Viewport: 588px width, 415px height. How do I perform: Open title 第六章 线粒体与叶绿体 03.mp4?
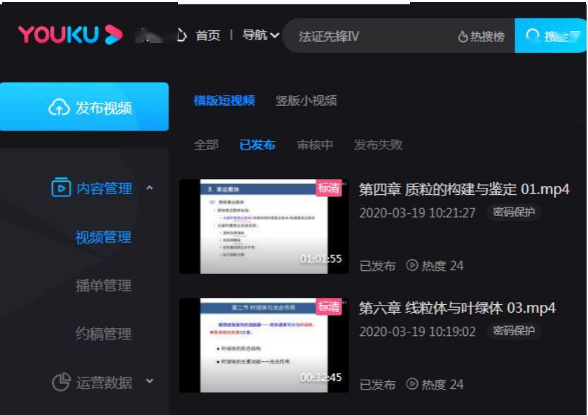coord(457,308)
